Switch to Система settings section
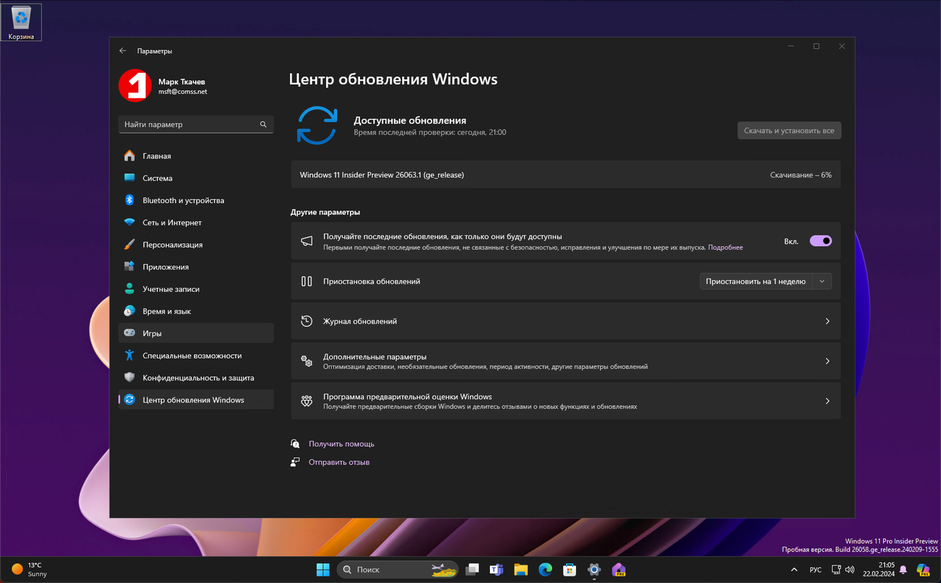Screen dimensions: 941x583 157,178
